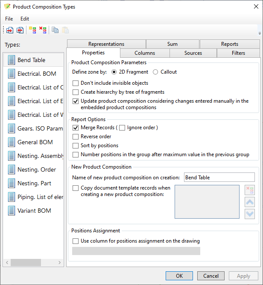Viewport: 263px width, 285px height.
Task: Click the Export types toolbar icon
Action: pyautogui.click(x=20, y=30)
